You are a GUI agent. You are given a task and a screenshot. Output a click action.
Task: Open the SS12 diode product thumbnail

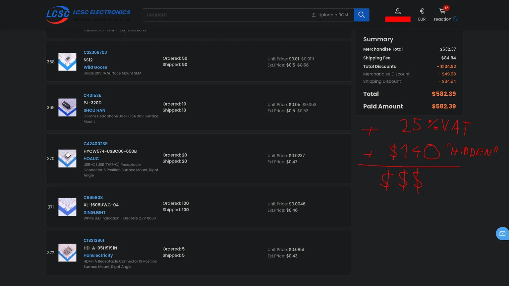[x=67, y=62]
